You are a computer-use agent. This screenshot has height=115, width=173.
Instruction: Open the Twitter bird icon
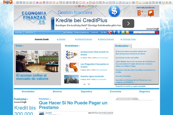click(119, 32)
